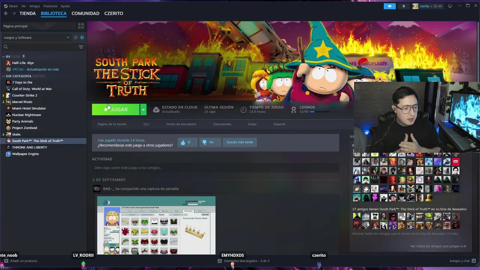
Task: Go forward with the right arrow
Action: point(14,13)
